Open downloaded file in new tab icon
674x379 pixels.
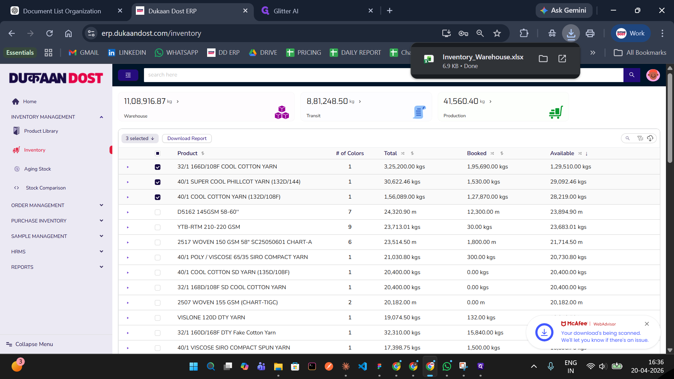coord(562,59)
